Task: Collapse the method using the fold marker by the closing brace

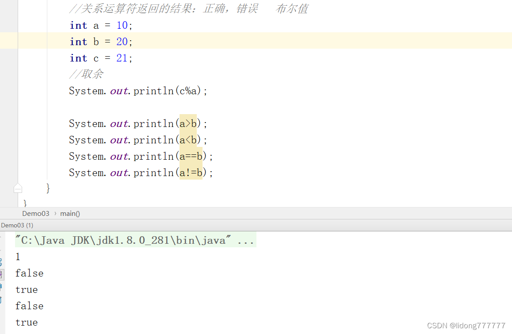Action: [18, 188]
